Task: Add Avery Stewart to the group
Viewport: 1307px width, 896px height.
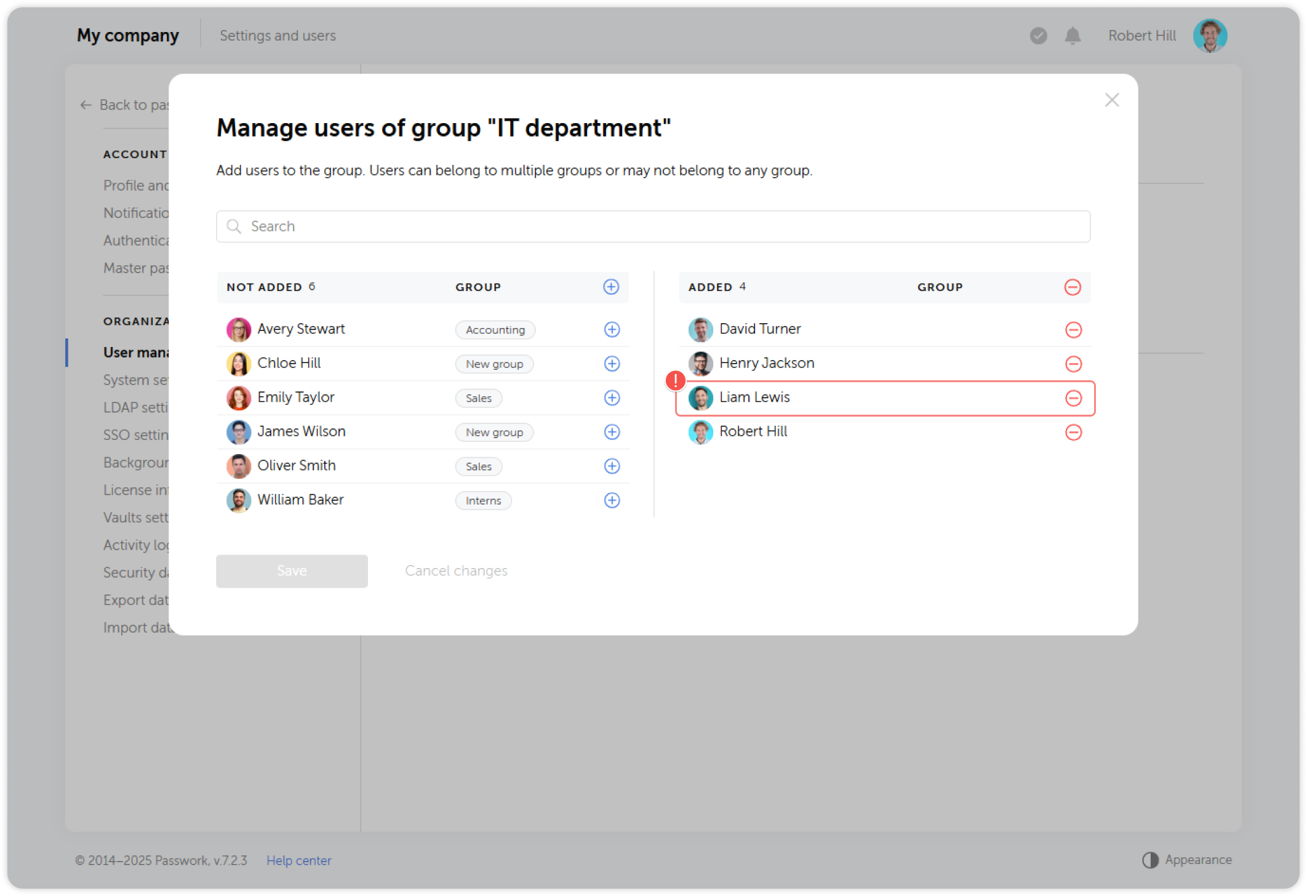Action: click(x=612, y=329)
